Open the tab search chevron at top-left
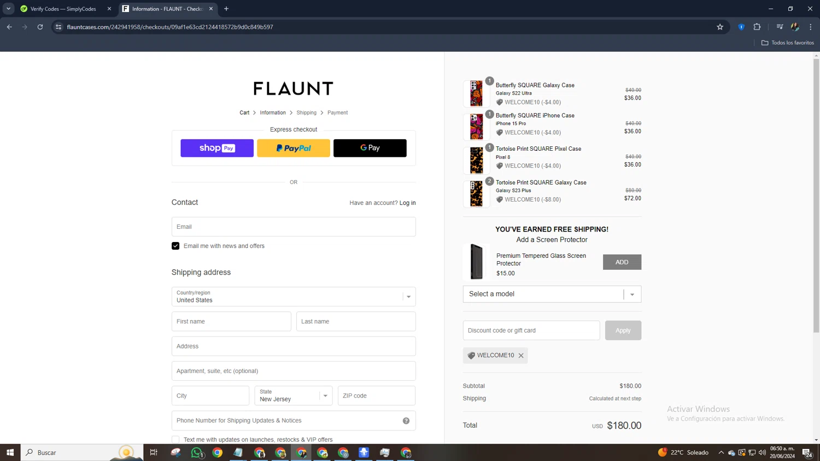 tap(8, 9)
